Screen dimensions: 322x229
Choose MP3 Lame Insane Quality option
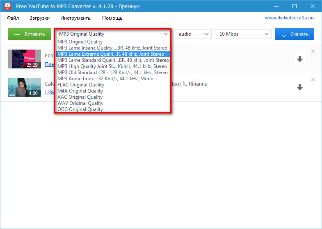113,48
